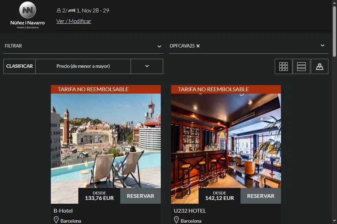
Task: Switch to list view layout
Action: tap(301, 66)
